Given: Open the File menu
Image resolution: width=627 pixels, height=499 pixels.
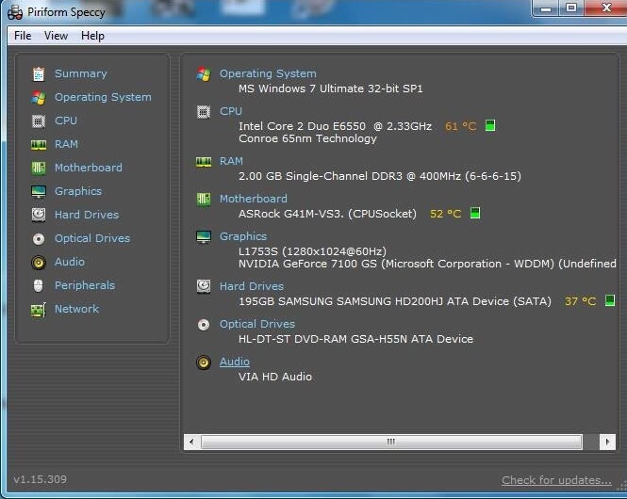Looking at the screenshot, I should click(x=23, y=36).
